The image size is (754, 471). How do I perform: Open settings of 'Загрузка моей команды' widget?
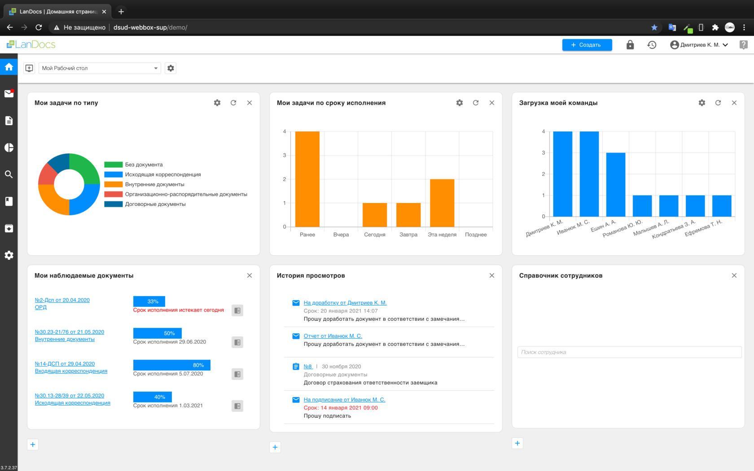[x=702, y=103]
